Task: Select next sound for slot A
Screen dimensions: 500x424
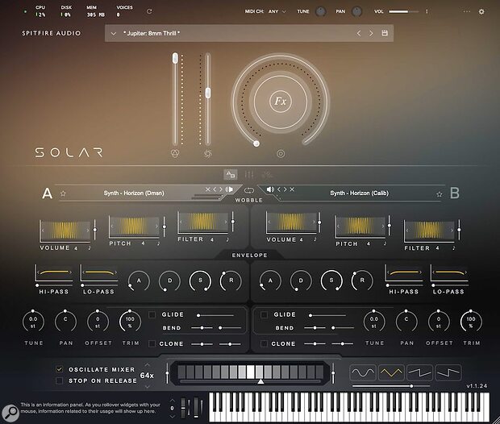Action: click(x=221, y=189)
